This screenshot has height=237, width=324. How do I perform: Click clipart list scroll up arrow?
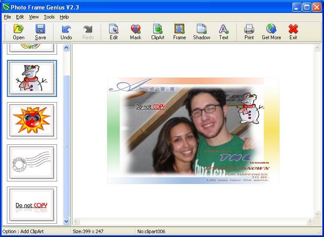pyautogui.click(x=67, y=48)
